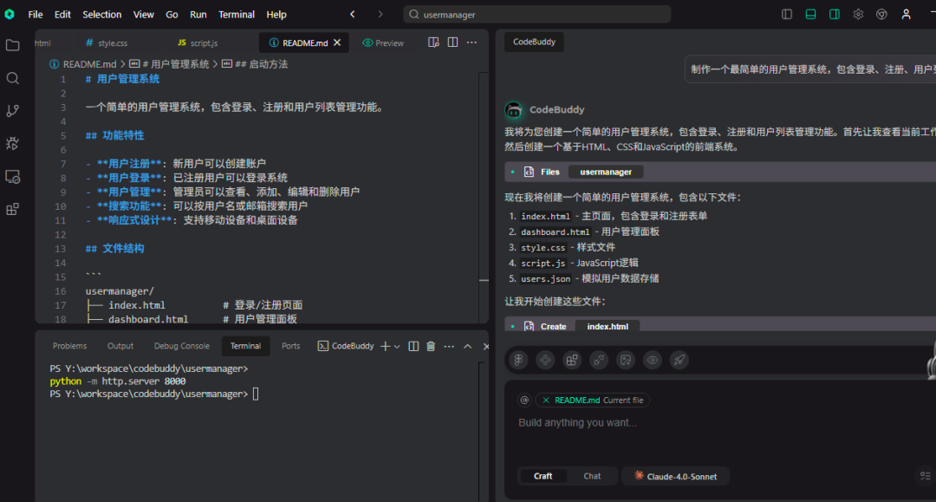Open the View menu

tap(143, 15)
